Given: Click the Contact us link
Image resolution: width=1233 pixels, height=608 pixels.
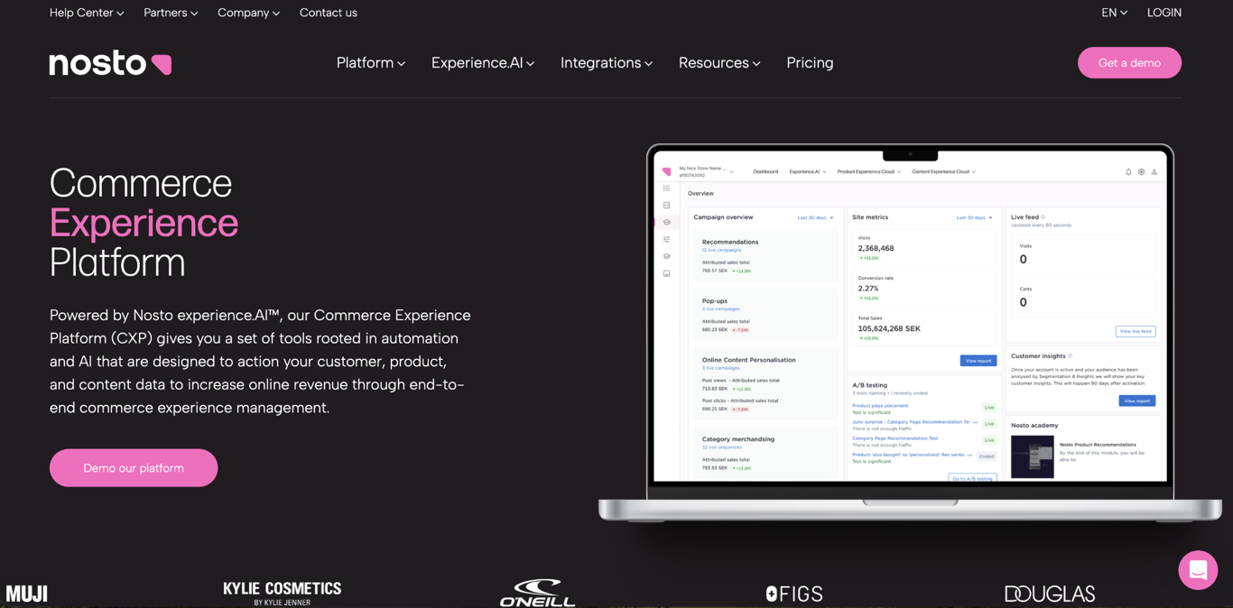Looking at the screenshot, I should 329,13.
